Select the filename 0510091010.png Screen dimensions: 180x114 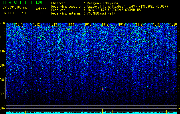pos(15,7)
